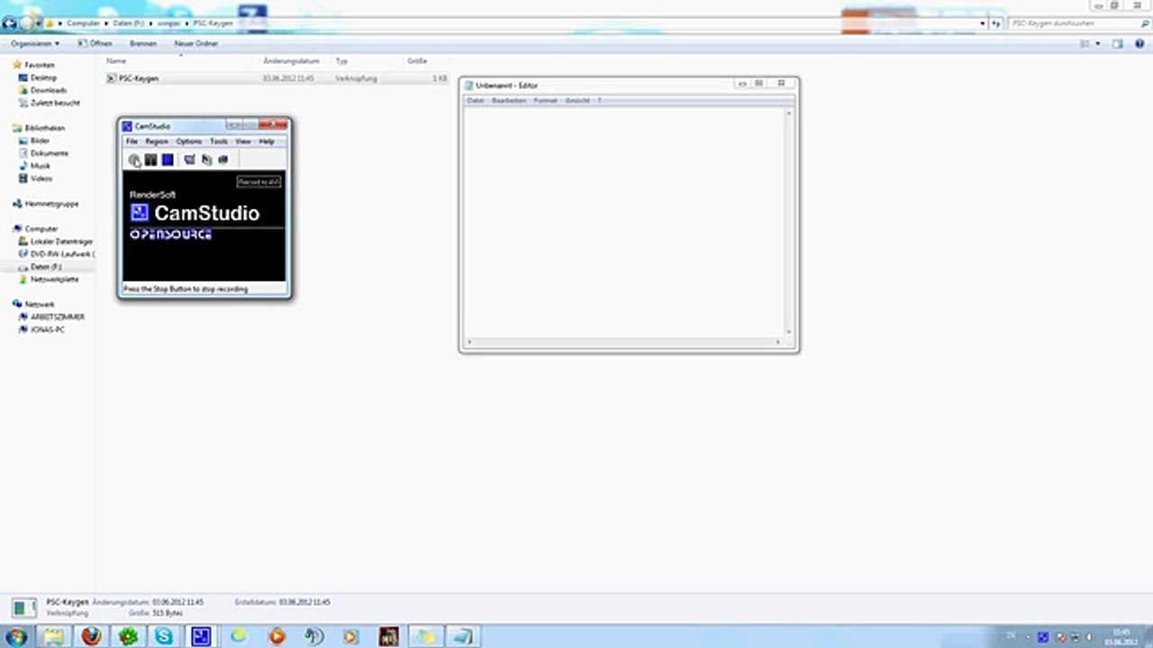Open the Tools menu in CamStudio
Screen dimensions: 1153x648
pos(219,141)
